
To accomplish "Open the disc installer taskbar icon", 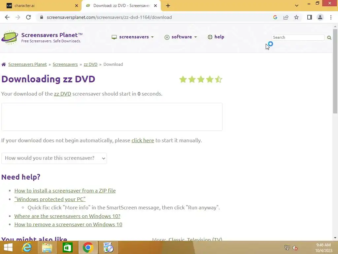I will pyautogui.click(x=108, y=247).
